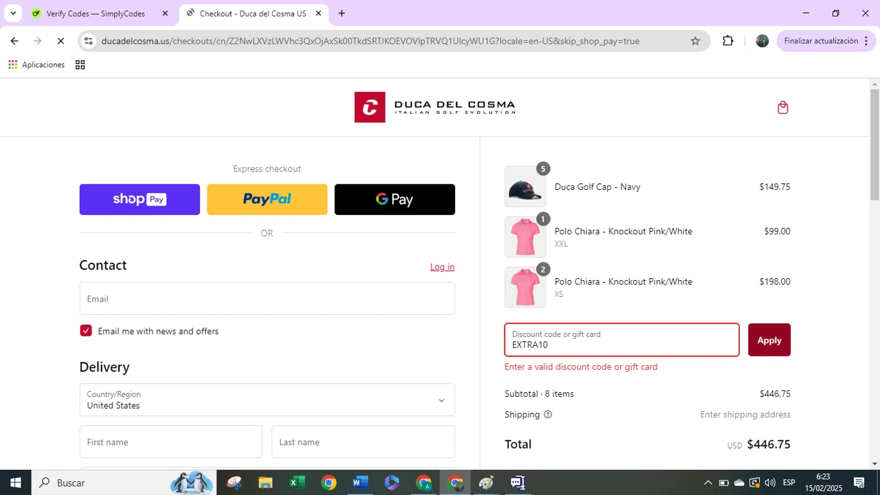View site information icon in address bar

click(89, 41)
